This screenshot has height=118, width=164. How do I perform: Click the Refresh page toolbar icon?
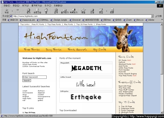[37, 11]
